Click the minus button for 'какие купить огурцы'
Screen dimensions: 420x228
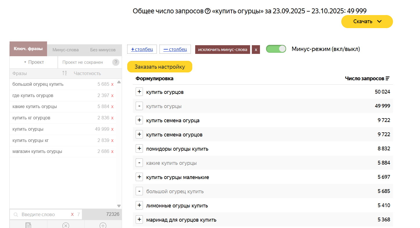click(139, 163)
